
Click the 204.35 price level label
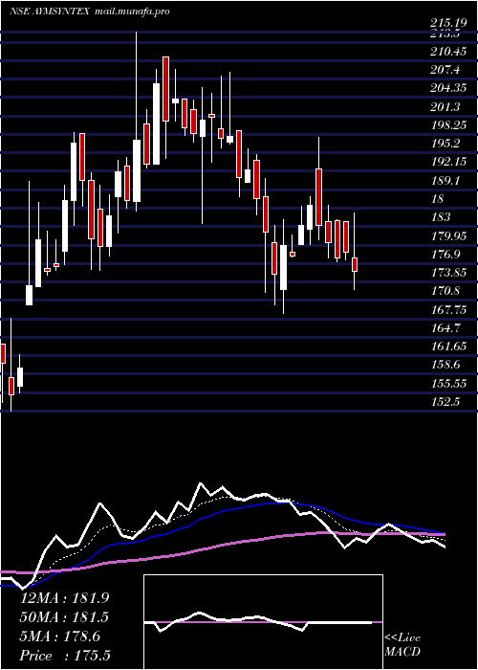click(x=448, y=89)
